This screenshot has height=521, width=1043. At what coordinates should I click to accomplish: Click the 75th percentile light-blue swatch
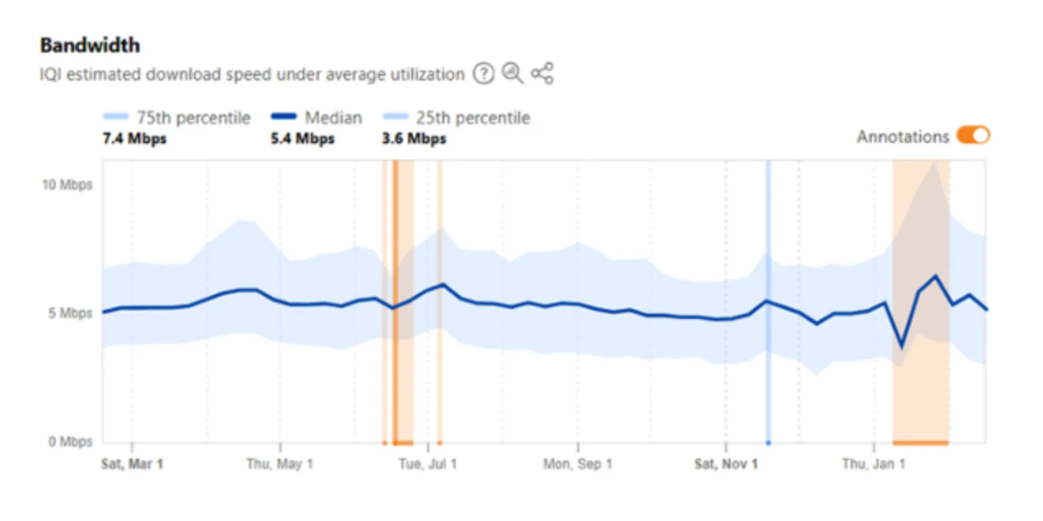click(x=115, y=116)
